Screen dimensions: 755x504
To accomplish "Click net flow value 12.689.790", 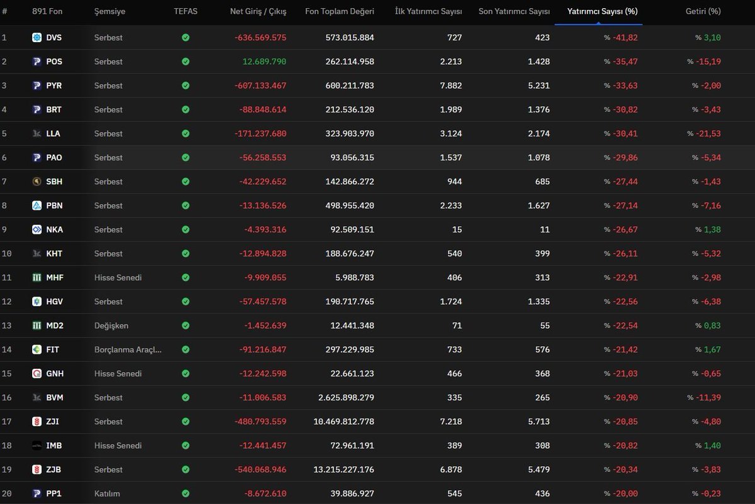I will click(264, 62).
